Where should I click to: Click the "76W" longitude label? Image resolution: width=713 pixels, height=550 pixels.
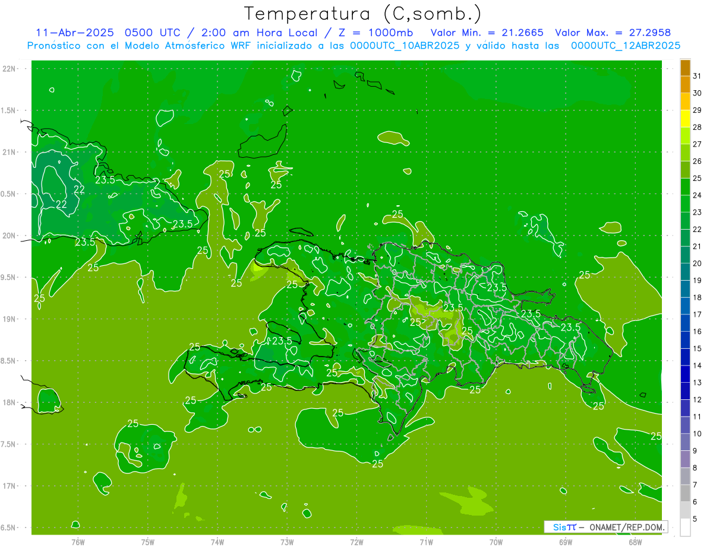(78, 542)
